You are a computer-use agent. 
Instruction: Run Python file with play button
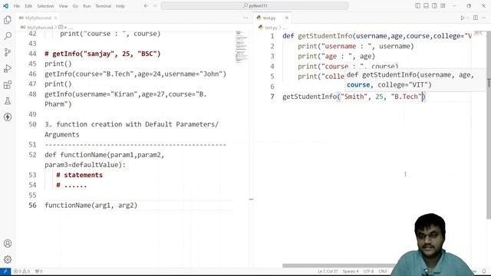(x=462, y=18)
